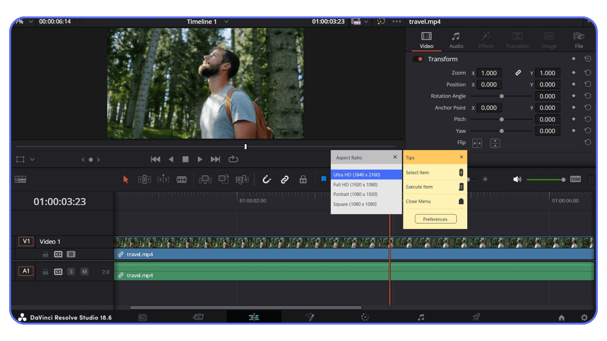The width and height of the screenshot is (607, 341).
Task: Select the Trim Edit mode tool
Action: coord(144,179)
